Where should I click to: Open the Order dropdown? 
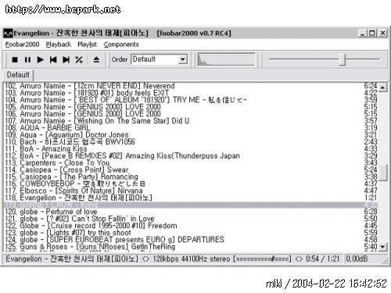pos(183,59)
